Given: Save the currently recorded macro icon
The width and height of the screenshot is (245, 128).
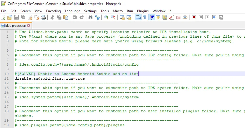Looking at the screenshot, I should click(x=221, y=17).
